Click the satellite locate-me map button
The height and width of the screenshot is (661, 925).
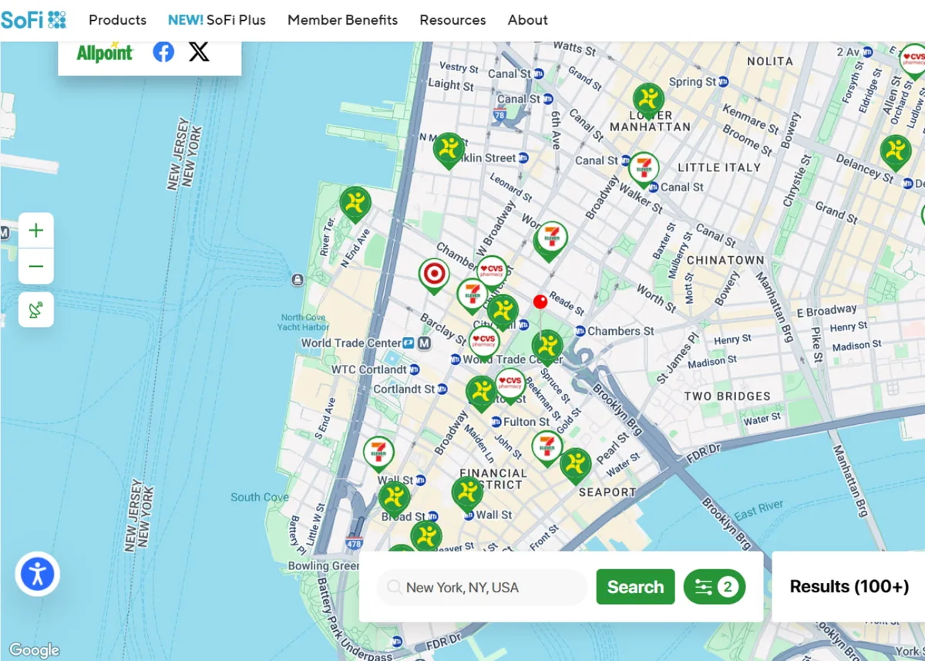coord(36,310)
